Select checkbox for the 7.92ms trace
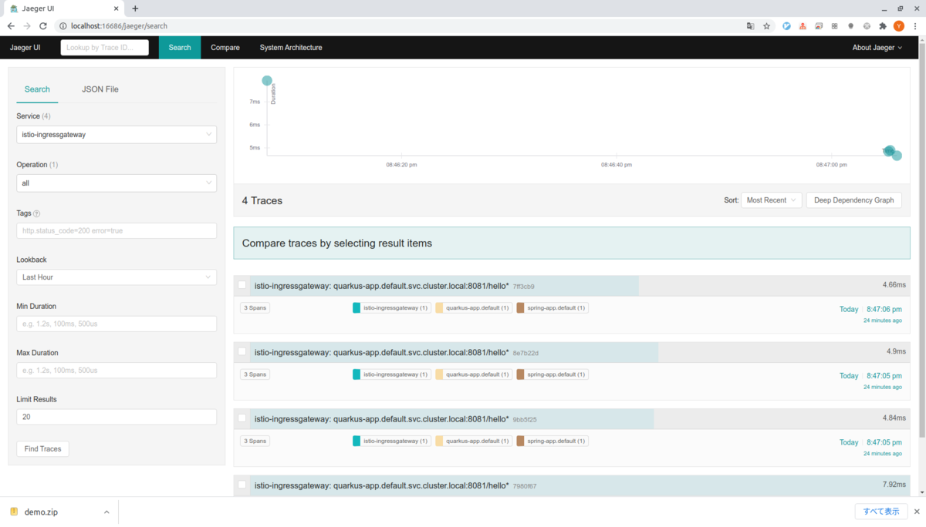Screen dimensions: 926x527 (x=242, y=485)
